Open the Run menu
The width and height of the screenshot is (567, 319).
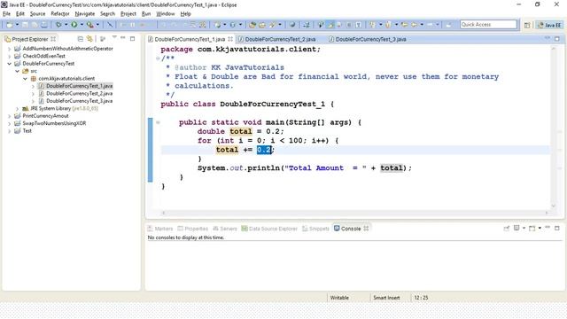tap(146, 14)
